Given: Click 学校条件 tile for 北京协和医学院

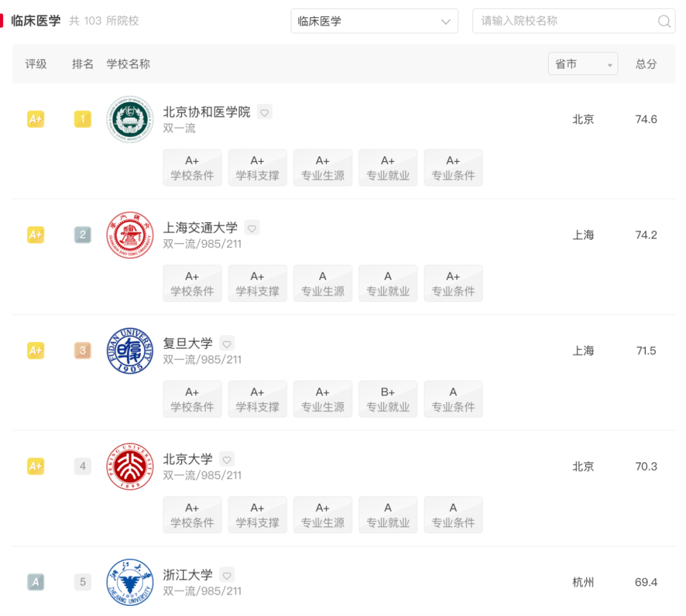Looking at the screenshot, I should (192, 167).
